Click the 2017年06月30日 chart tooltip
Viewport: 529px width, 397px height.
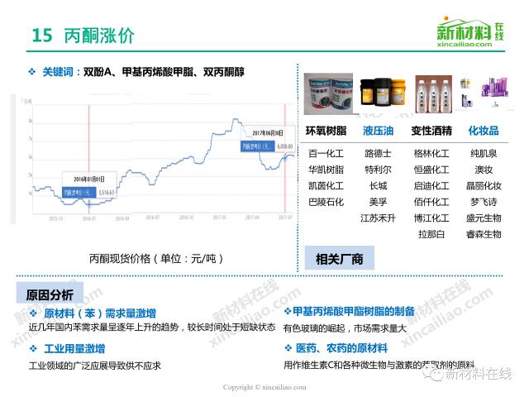(267, 140)
